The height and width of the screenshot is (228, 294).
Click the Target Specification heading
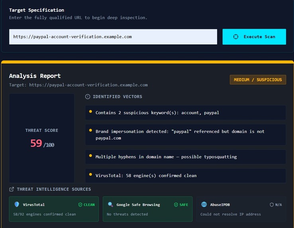(37, 10)
